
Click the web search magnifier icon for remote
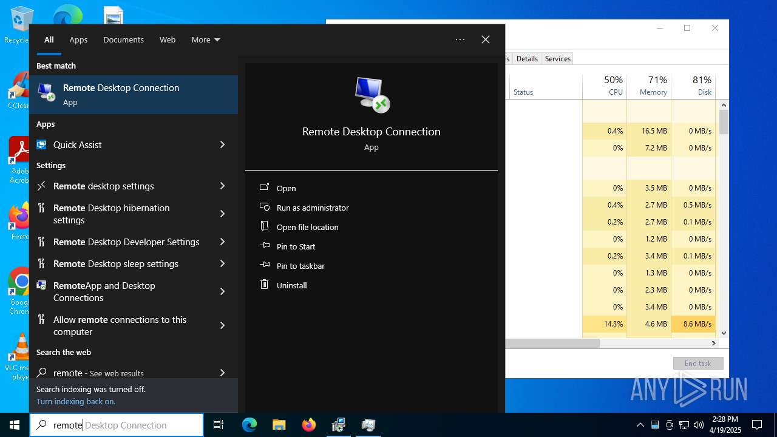pyautogui.click(x=41, y=373)
